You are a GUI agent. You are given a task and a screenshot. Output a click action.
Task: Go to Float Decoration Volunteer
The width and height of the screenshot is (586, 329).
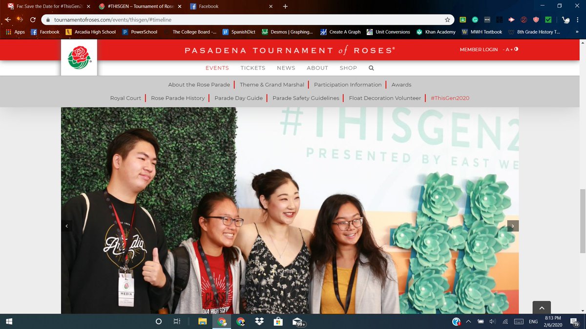pyautogui.click(x=385, y=98)
